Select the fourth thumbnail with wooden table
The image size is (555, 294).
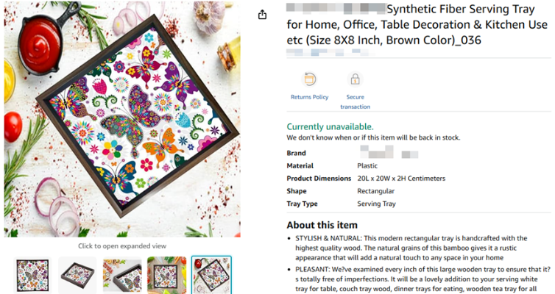[x=166, y=275]
